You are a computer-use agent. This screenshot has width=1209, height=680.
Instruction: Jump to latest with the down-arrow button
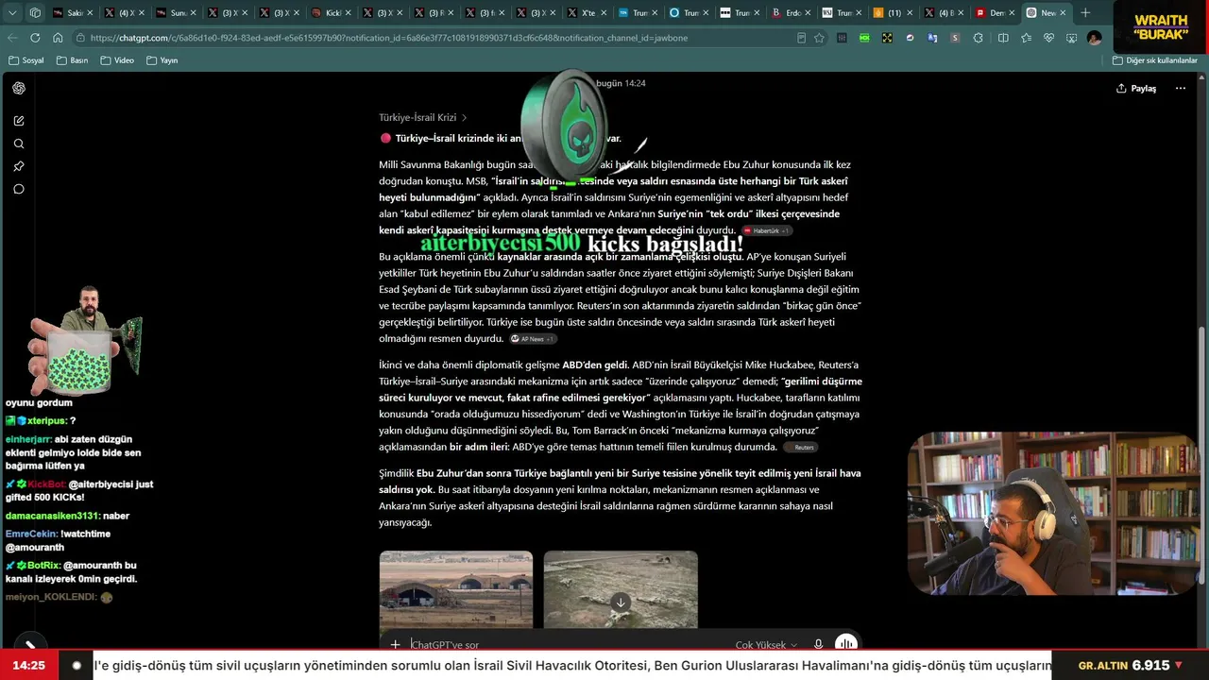(x=621, y=603)
